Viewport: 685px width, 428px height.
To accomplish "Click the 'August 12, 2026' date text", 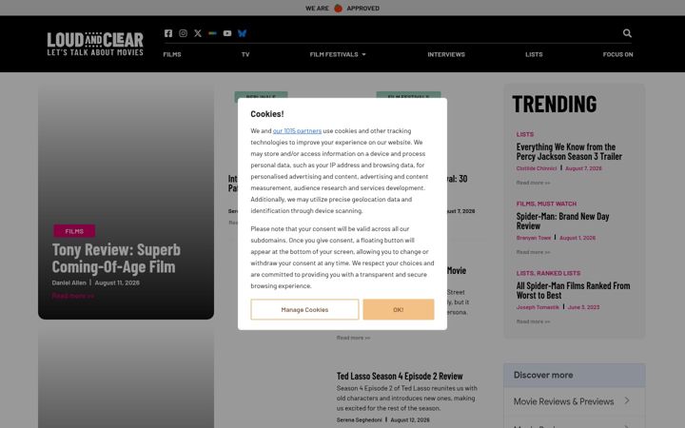I will [410, 419].
